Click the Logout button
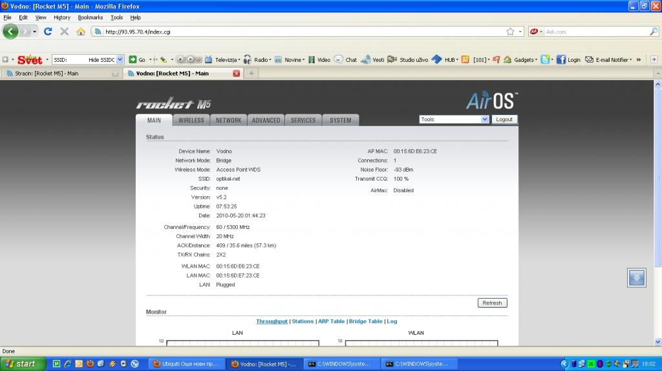Viewport: 662px width, 371px height. click(504, 119)
